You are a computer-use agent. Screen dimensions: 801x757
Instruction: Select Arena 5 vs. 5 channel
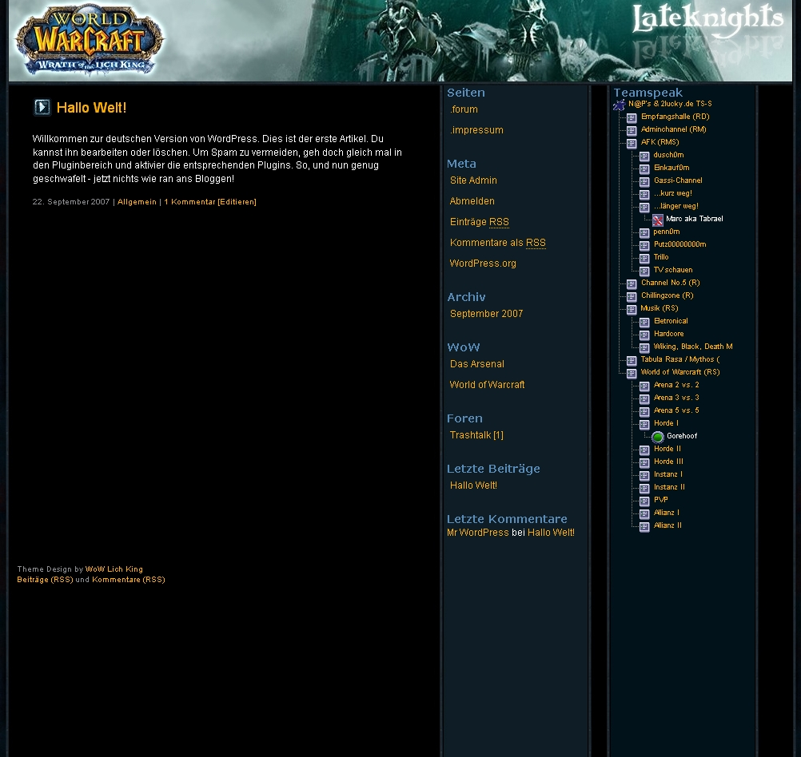676,410
